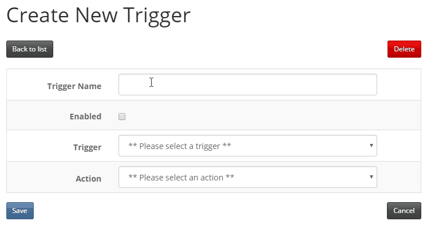
Task: Click the arrow on the Trigger dropdown
Action: click(371, 146)
